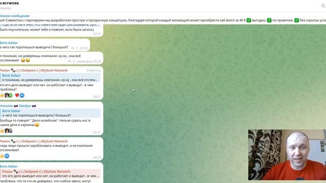
Task: Open Boris Gebor's profile from his 20:18 message
Action: pyautogui.click(x=9, y=43)
